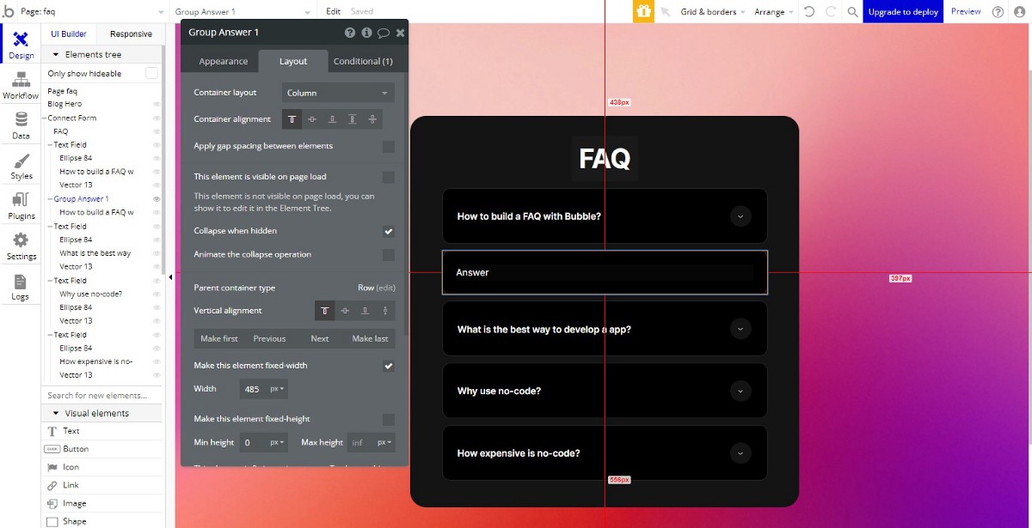Click the Make last button

coord(370,339)
